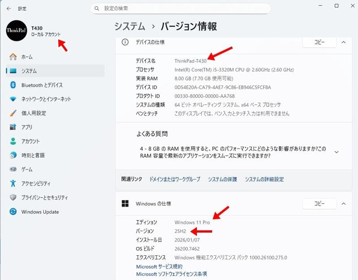The width and height of the screenshot is (358, 280).
Task: Open Windows Update page
Action: (x=40, y=212)
